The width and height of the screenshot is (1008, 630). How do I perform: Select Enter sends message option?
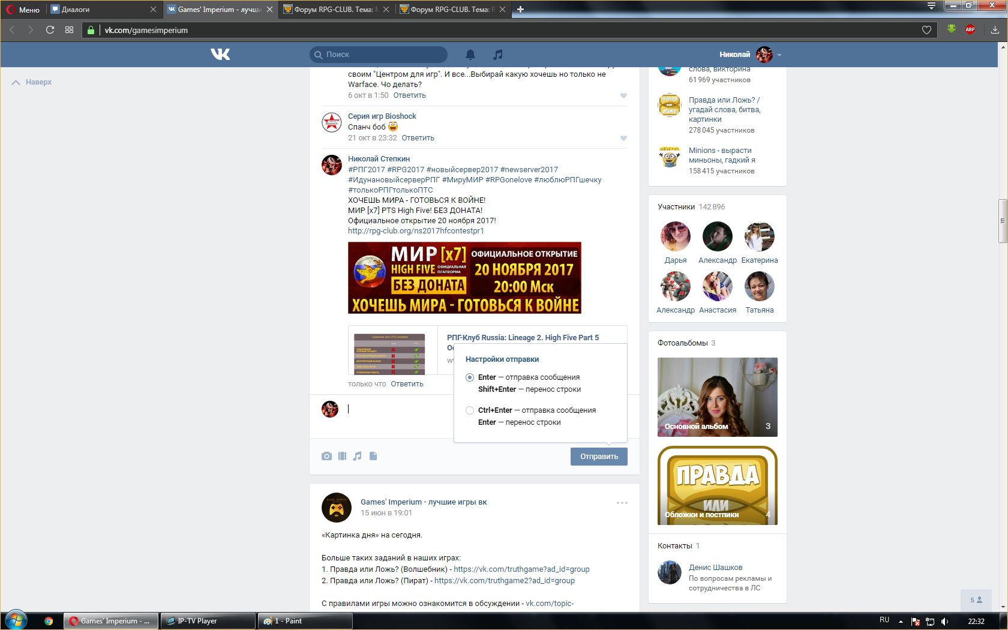[470, 377]
